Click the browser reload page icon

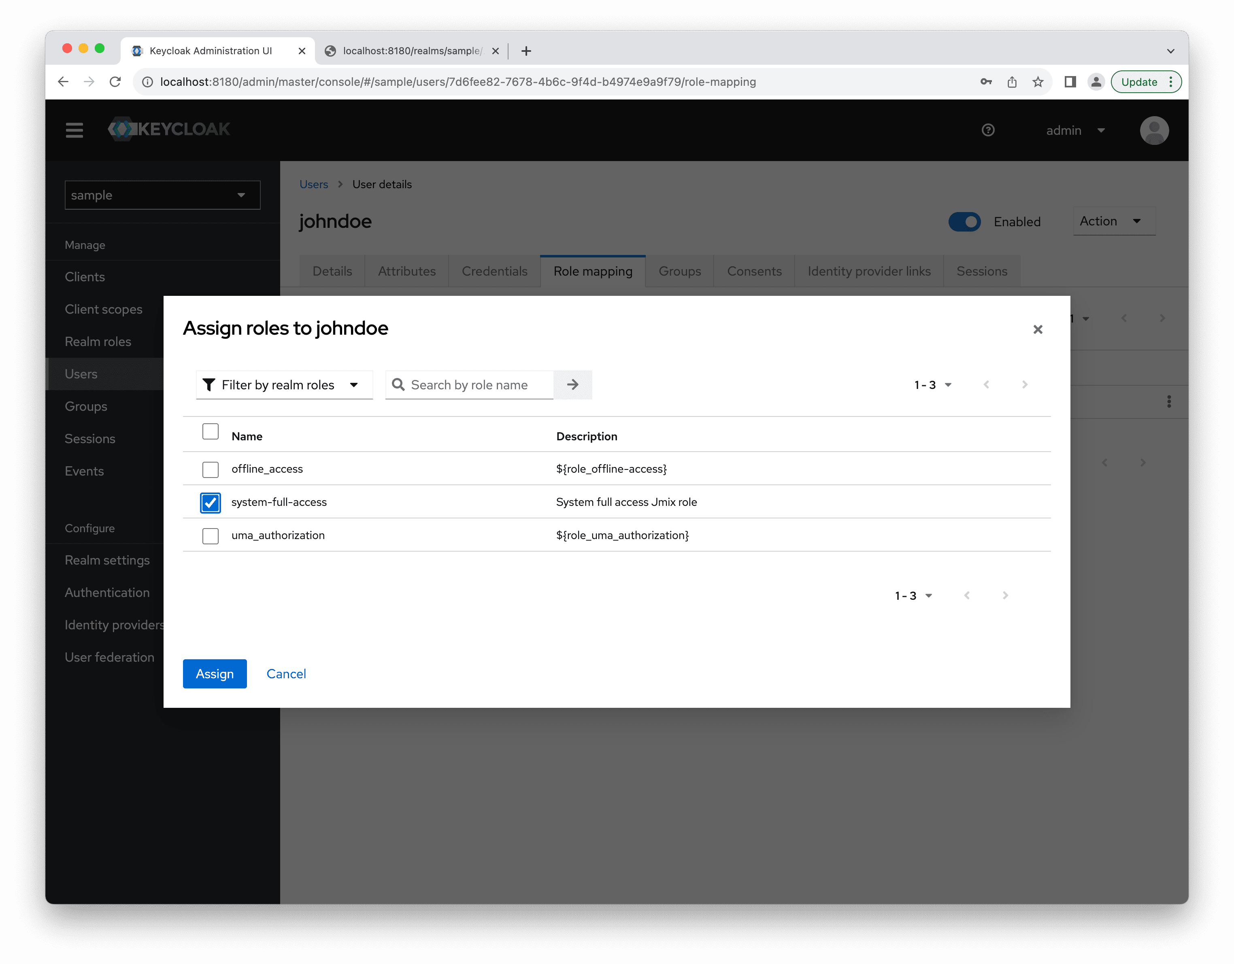[x=115, y=82]
